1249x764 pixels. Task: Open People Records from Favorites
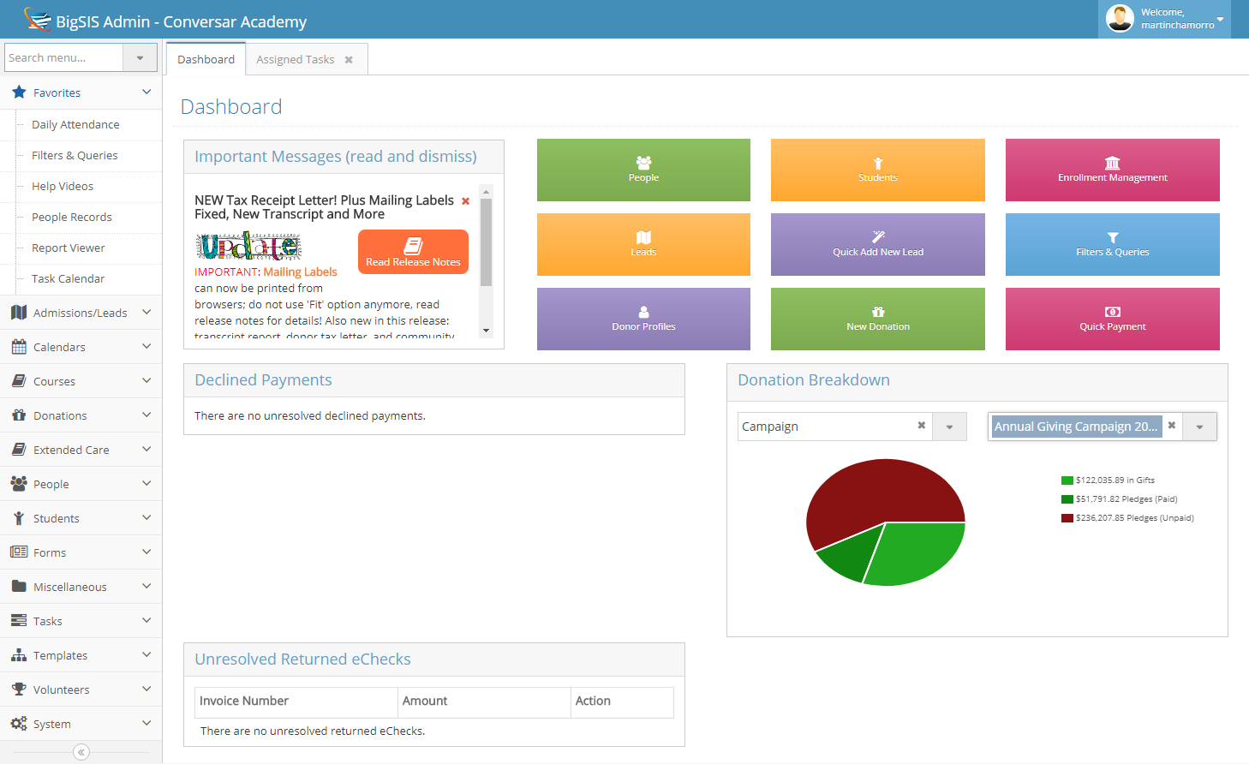[72, 217]
